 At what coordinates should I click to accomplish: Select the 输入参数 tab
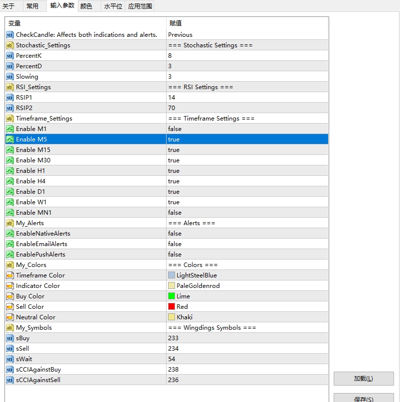pyautogui.click(x=62, y=5)
